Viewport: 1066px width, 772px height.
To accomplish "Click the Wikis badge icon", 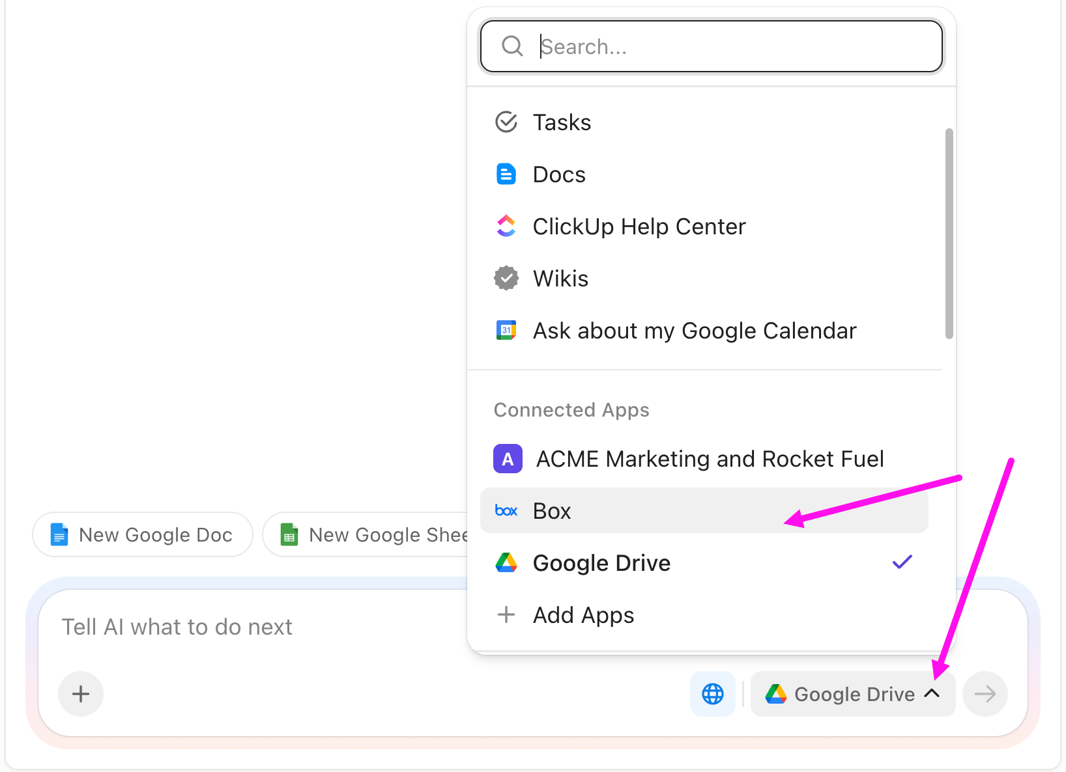I will [506, 278].
